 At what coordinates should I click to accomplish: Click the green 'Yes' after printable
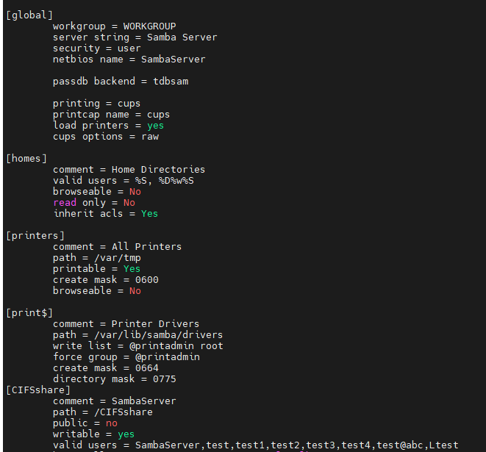click(132, 268)
